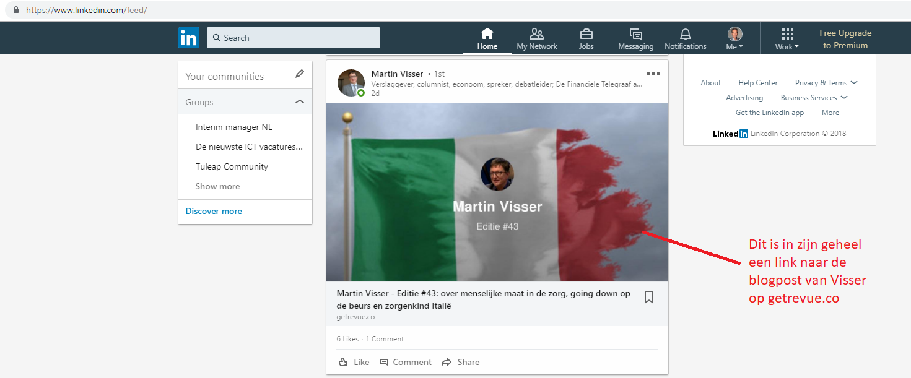911x378 pixels.
Task: Click the Like thumbs-up button
Action: click(x=354, y=362)
